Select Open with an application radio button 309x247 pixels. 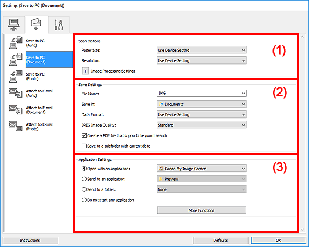coord(84,169)
